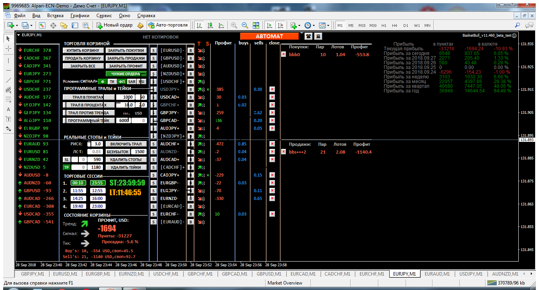
Task: Expand the periodicity clock dropdown
Action: pos(314,25)
